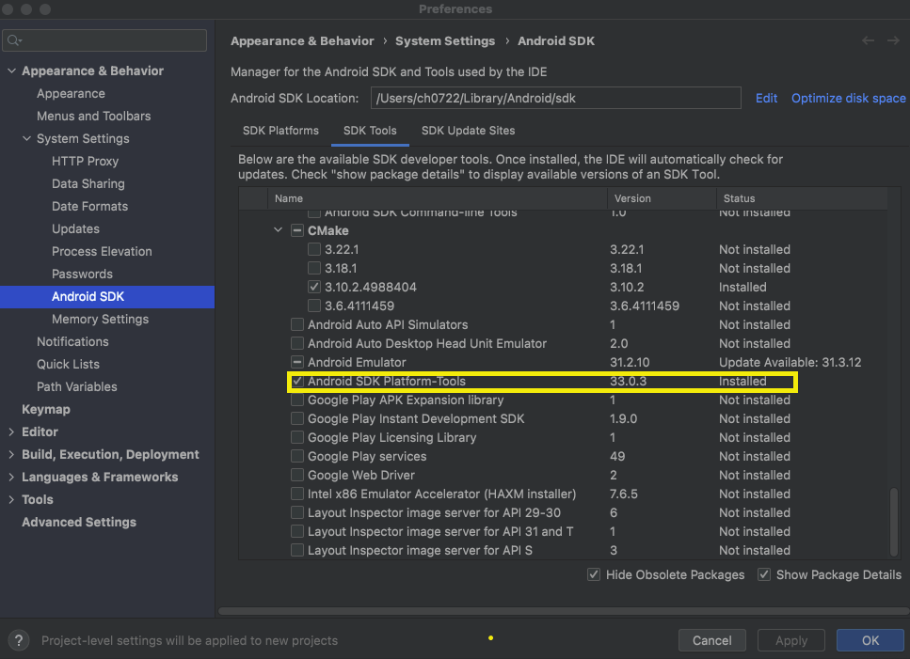Check Google Play services checkbox
Screen dimensions: 910x659
tap(297, 456)
